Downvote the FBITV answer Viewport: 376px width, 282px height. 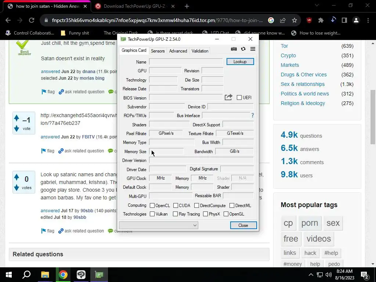[x=17, y=129]
